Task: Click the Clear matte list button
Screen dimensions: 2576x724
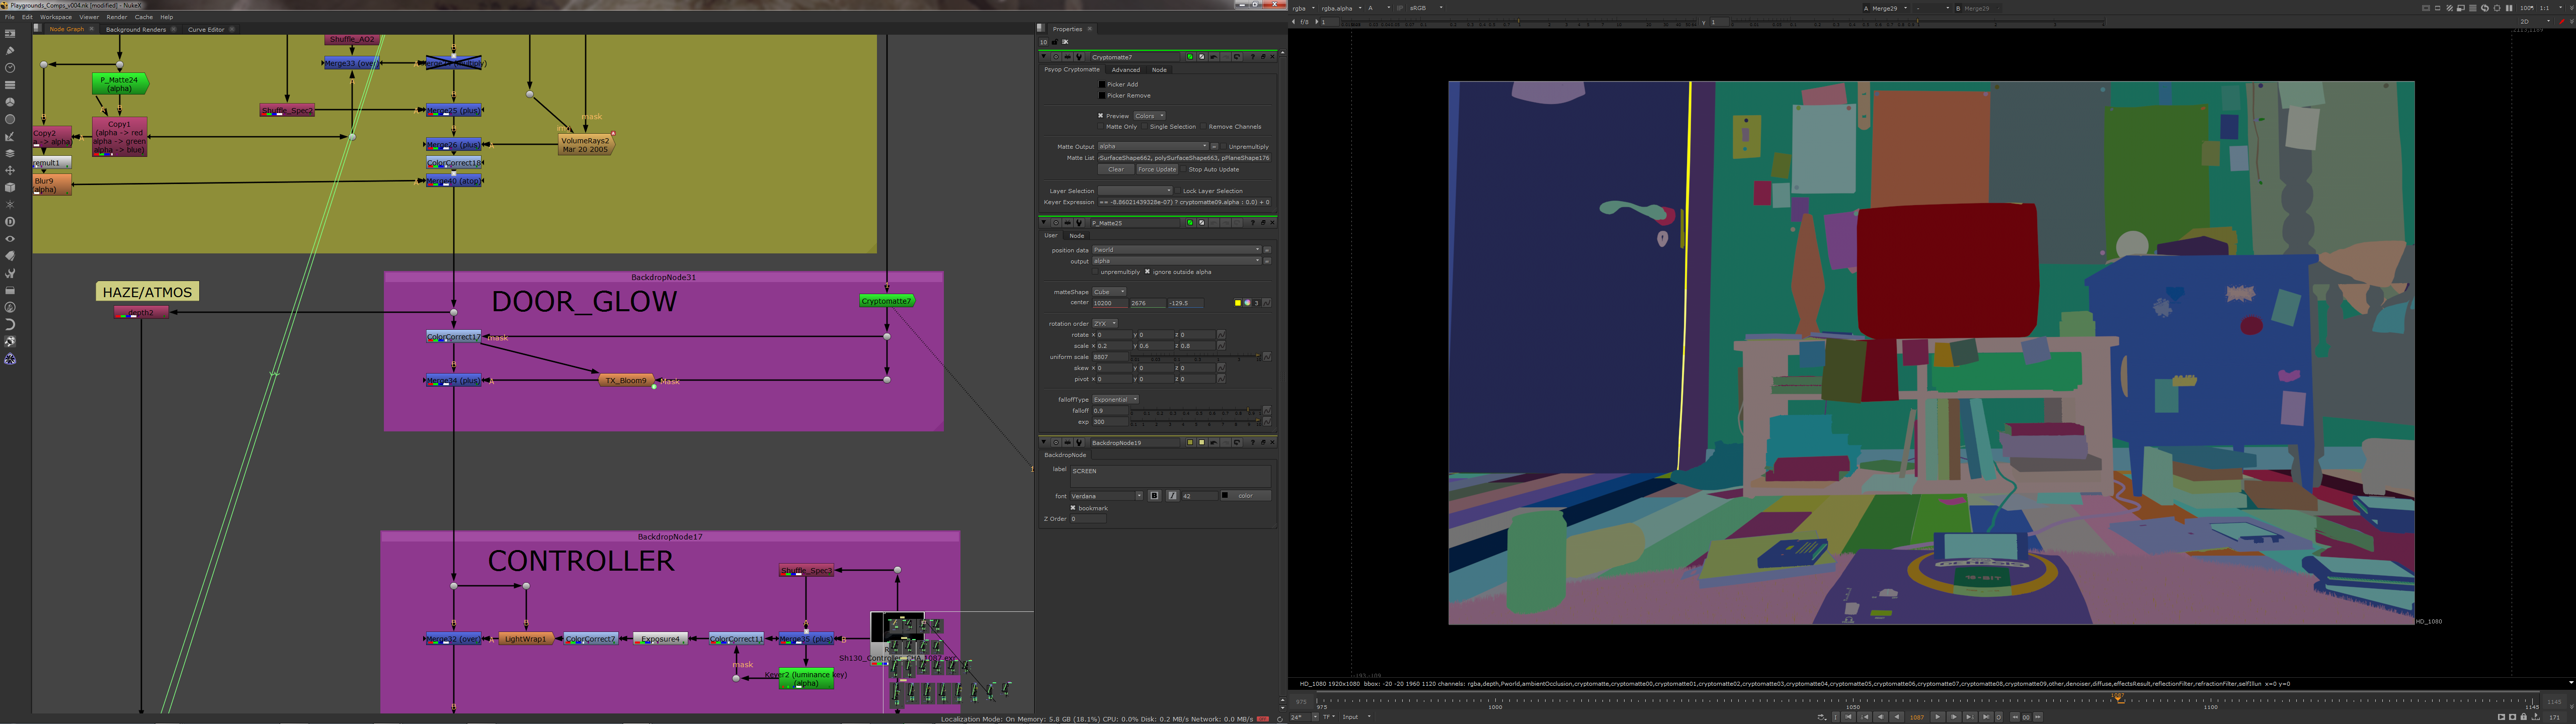Action: pyautogui.click(x=1115, y=169)
